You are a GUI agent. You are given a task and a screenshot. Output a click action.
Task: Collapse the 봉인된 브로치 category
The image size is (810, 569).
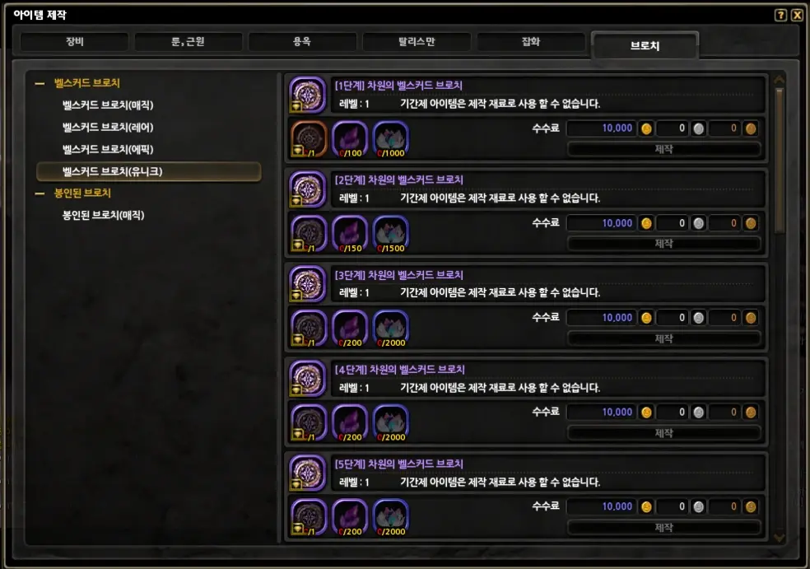(40, 194)
